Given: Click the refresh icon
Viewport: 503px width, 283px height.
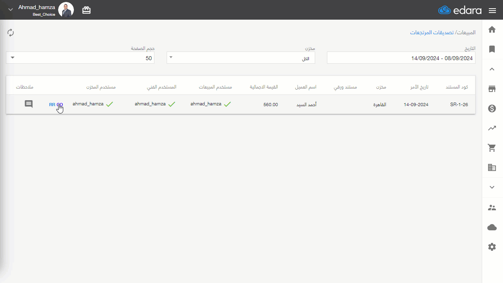Looking at the screenshot, I should click(11, 33).
